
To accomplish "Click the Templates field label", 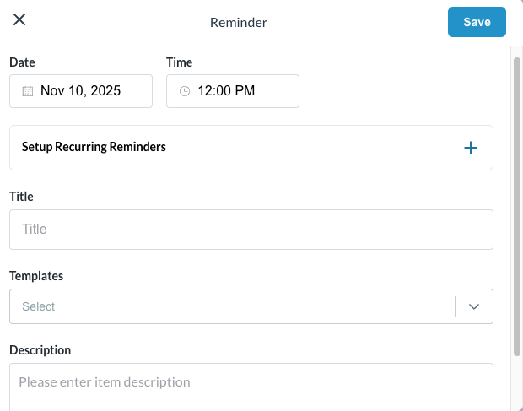I will (x=36, y=276).
